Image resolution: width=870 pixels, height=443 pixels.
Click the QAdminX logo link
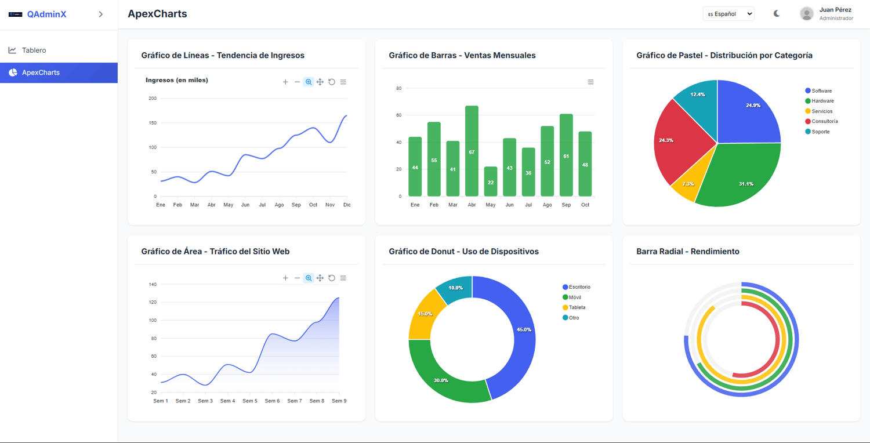coord(38,14)
